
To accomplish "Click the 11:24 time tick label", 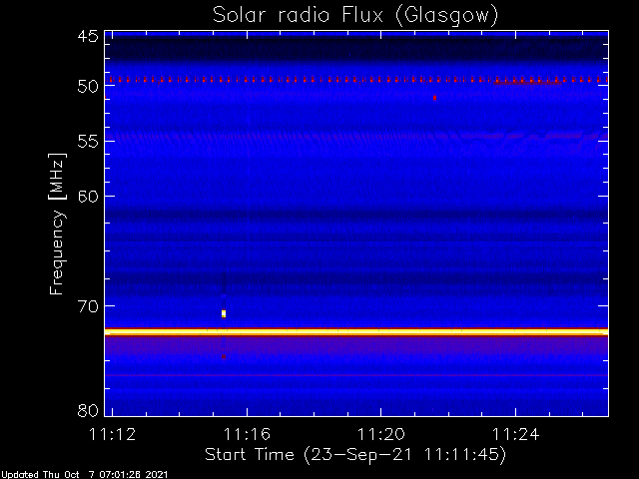I will tap(515, 434).
